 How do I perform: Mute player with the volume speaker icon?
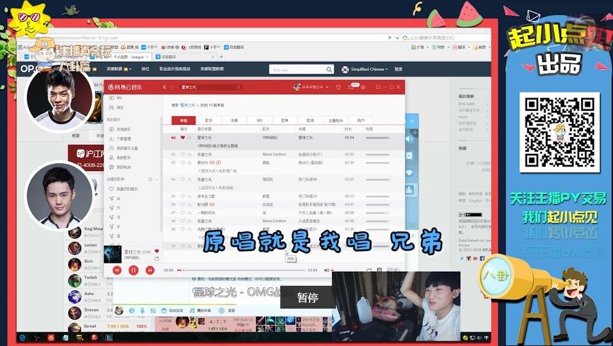[326, 270]
